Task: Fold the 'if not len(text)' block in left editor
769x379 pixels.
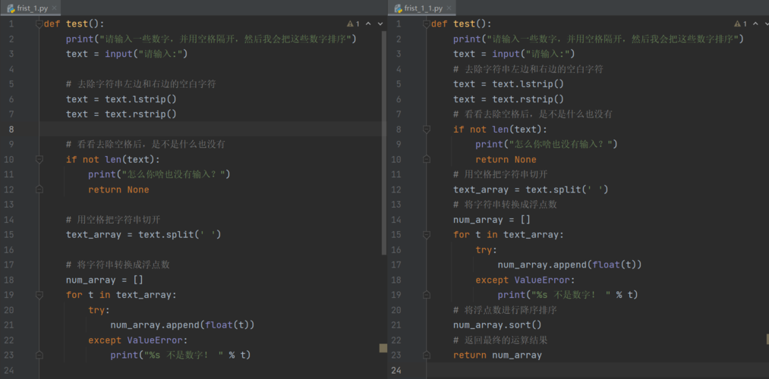Action: point(39,159)
